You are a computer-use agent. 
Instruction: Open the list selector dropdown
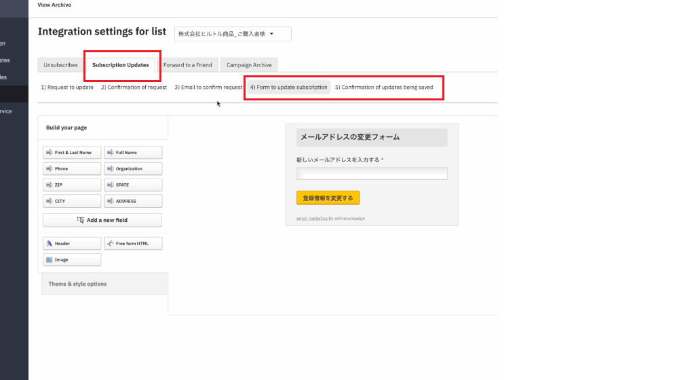click(233, 34)
